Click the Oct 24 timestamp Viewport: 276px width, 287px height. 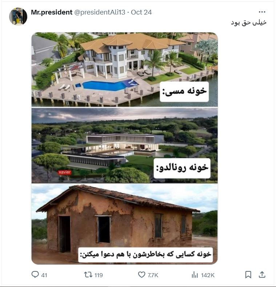point(141,12)
